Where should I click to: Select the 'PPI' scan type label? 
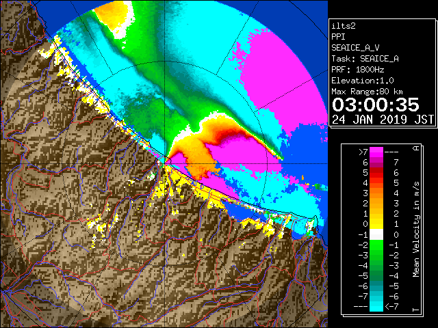pos(338,37)
